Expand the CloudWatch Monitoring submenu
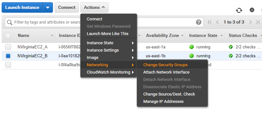 click(x=109, y=72)
